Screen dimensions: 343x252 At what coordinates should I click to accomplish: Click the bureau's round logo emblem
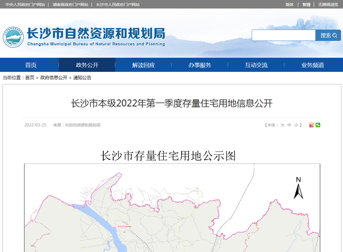pos(13,37)
